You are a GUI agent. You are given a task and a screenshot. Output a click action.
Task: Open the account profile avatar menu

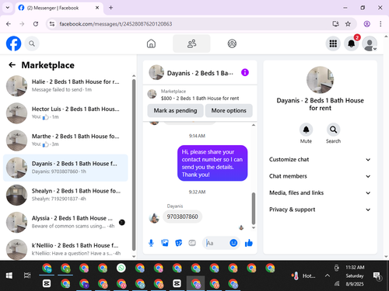pyautogui.click(x=370, y=43)
